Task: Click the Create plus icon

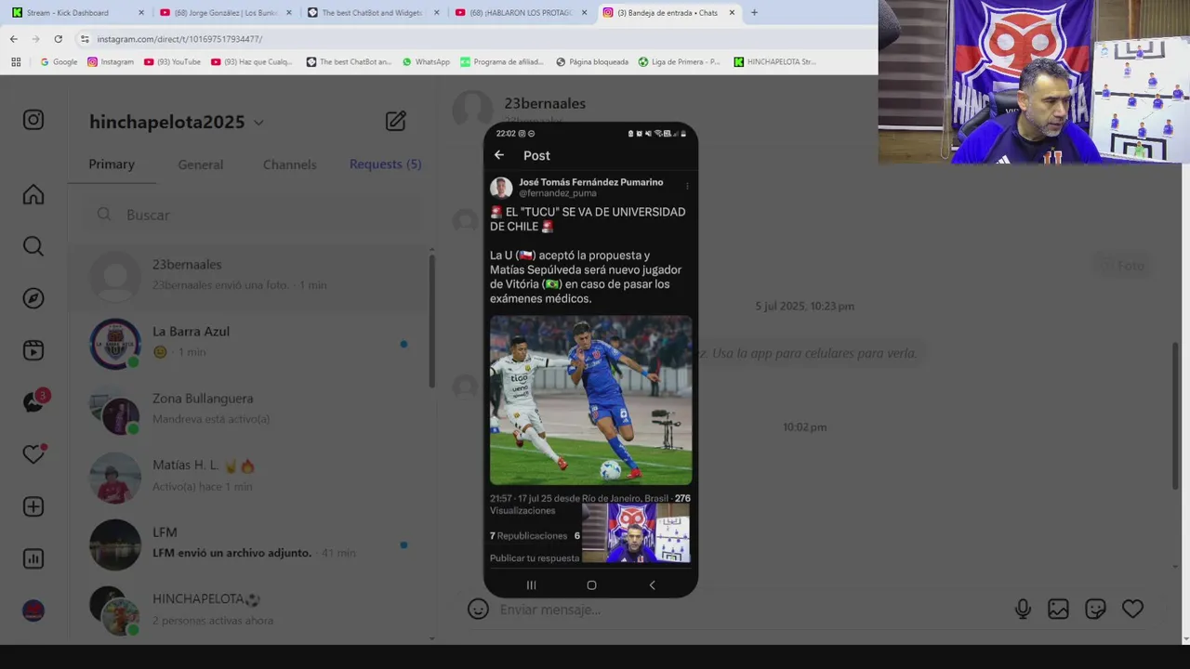Action: (33, 506)
